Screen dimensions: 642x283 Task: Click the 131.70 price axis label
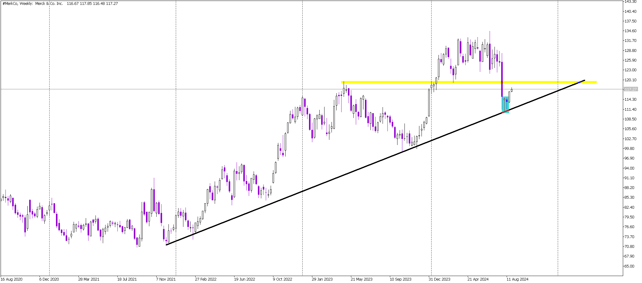tap(630, 40)
